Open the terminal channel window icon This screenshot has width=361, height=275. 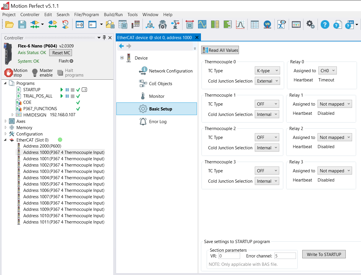(92, 25)
